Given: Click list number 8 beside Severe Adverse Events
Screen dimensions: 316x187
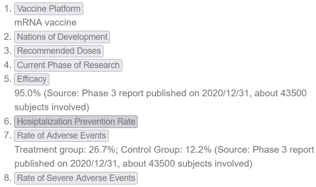Looking at the screenshot, I should point(7,178).
